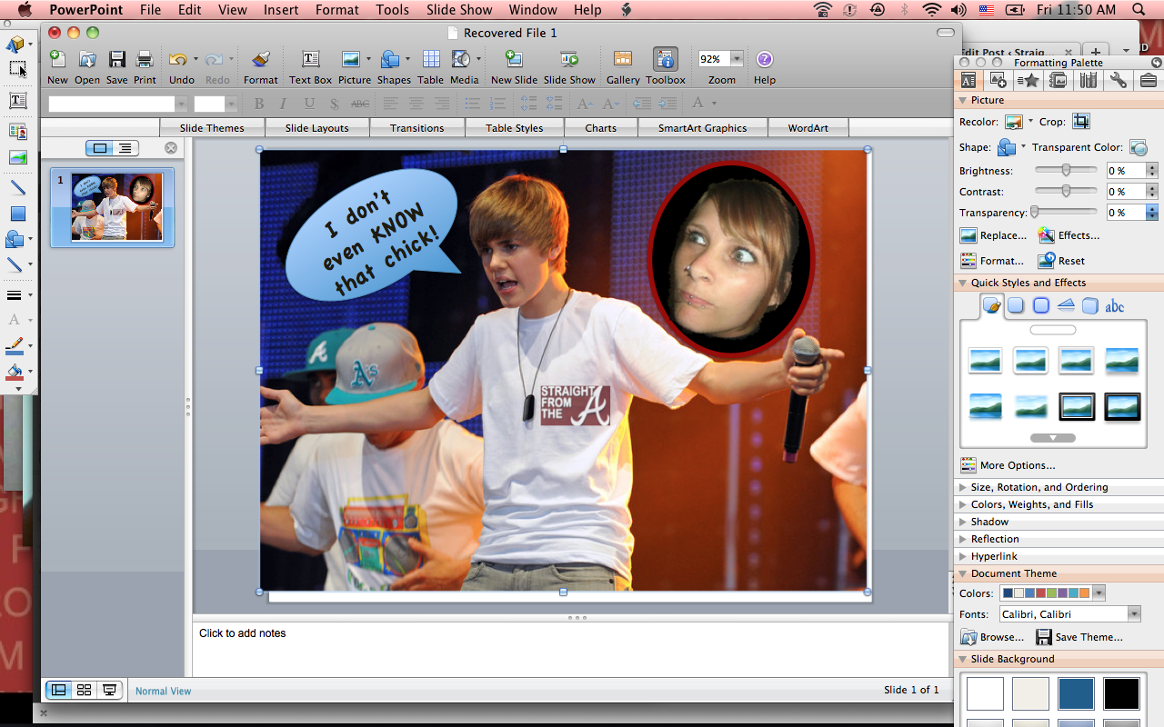Switch to outline view in slide pane
The height and width of the screenshot is (727, 1164).
[x=125, y=148]
